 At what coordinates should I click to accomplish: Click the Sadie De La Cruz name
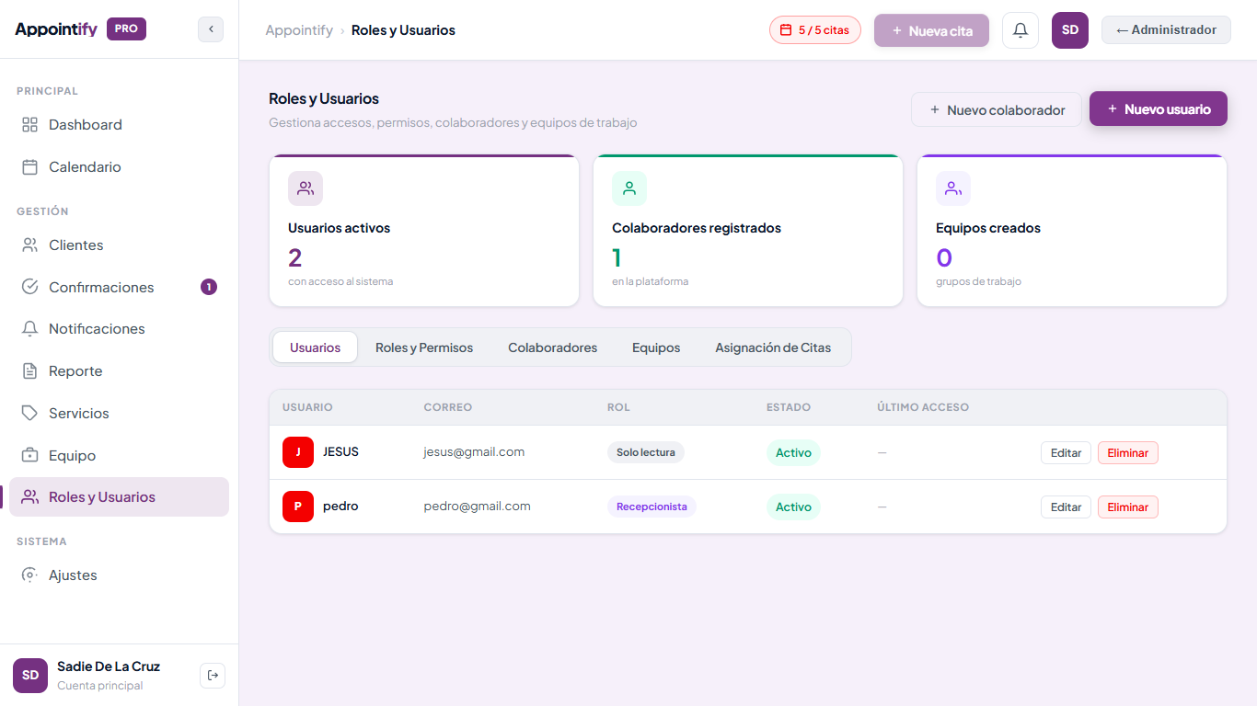(109, 666)
